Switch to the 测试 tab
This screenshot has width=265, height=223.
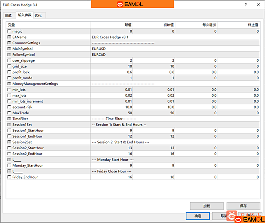point(8,16)
